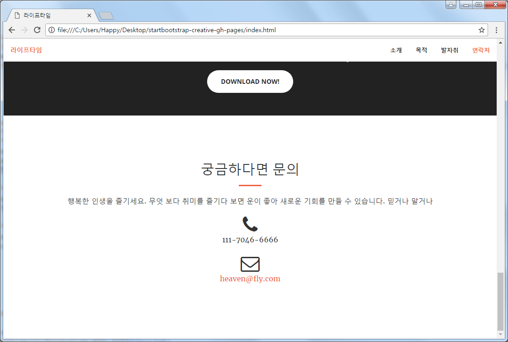Screen dimensions: 508x342
Task: Bookmark page with the star icon
Action: pos(482,30)
